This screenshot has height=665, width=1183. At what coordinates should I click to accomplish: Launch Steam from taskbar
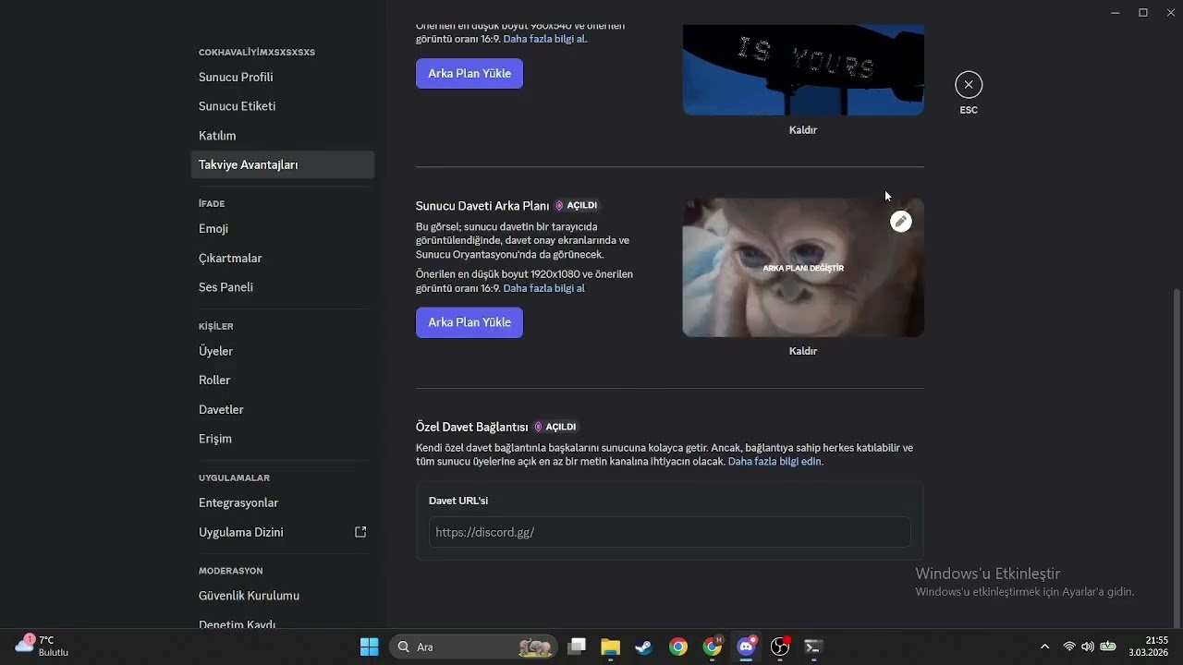click(x=644, y=647)
